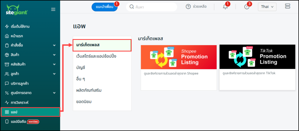Click the customer service chat icon
This screenshot has width=299, height=131.
point(7,84)
